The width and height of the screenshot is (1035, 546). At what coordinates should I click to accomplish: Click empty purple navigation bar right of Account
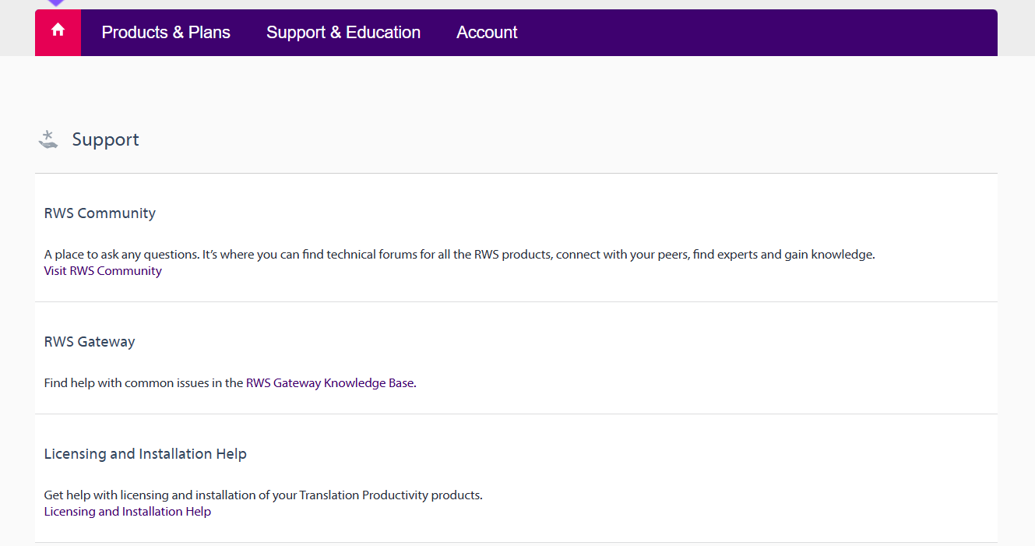tap(755, 33)
